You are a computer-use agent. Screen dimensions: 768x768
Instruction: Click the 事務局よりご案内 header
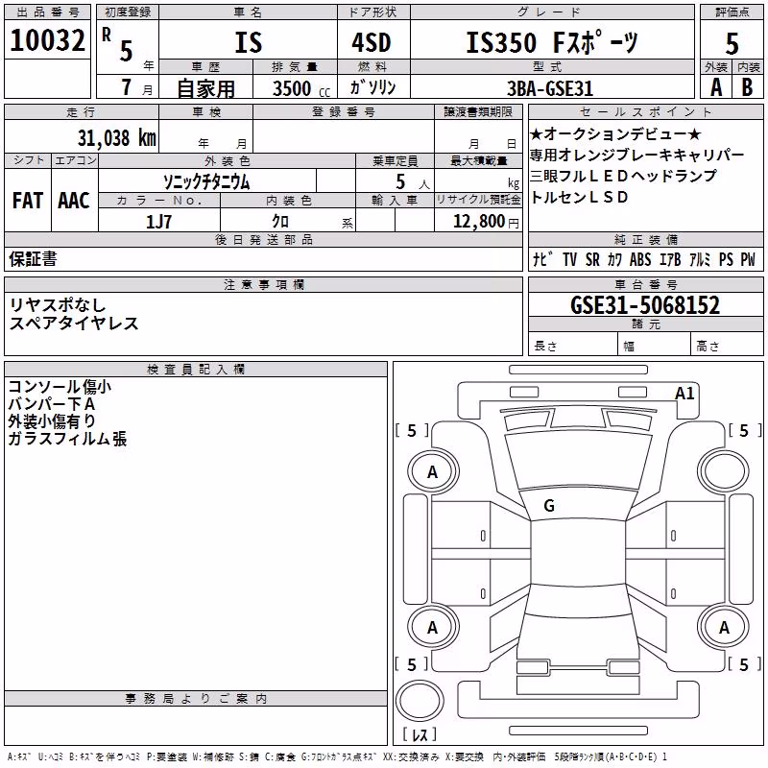tap(196, 699)
